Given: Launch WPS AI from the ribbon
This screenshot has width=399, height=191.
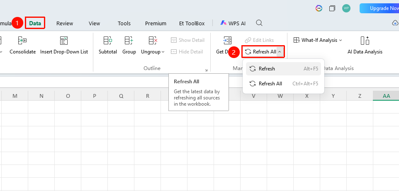Looking at the screenshot, I should pos(233,23).
